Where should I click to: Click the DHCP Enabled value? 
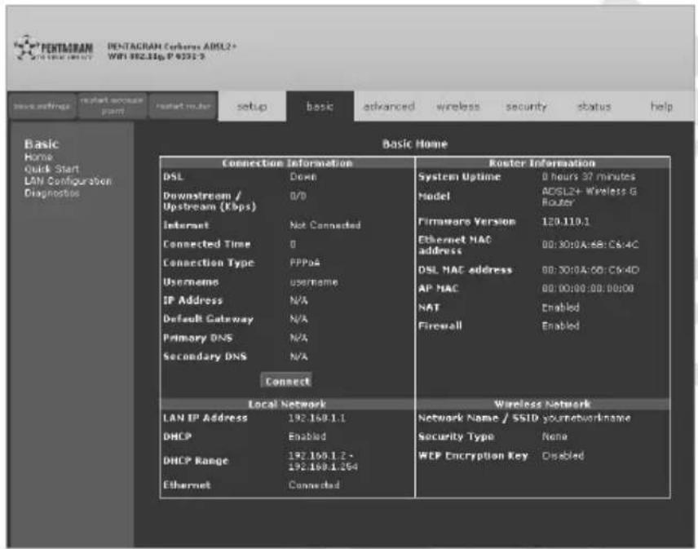pyautogui.click(x=307, y=436)
